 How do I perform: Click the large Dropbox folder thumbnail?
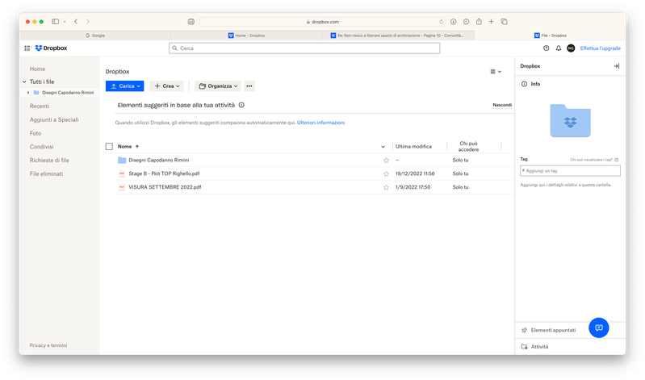click(x=570, y=120)
